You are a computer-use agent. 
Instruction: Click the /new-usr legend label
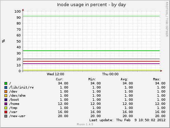click(x=17, y=116)
